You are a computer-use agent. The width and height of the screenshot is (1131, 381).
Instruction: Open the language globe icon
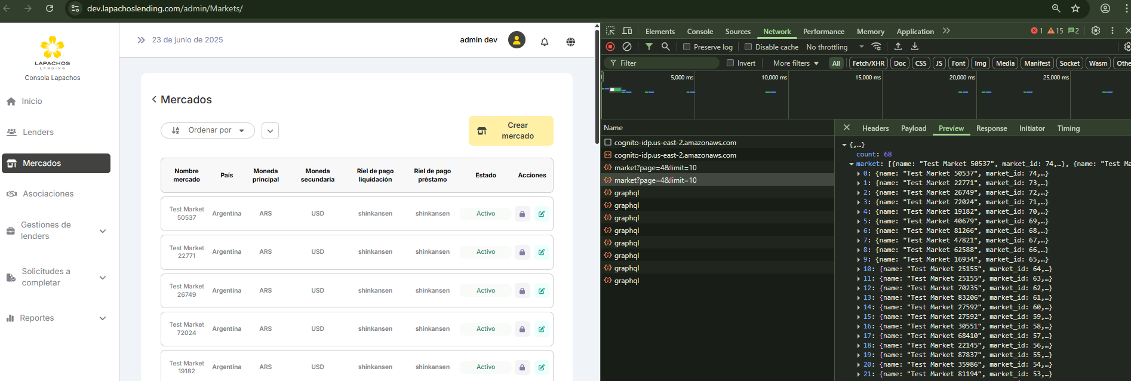pos(570,42)
